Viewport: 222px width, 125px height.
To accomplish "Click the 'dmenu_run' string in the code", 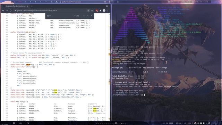I will 22,72.
